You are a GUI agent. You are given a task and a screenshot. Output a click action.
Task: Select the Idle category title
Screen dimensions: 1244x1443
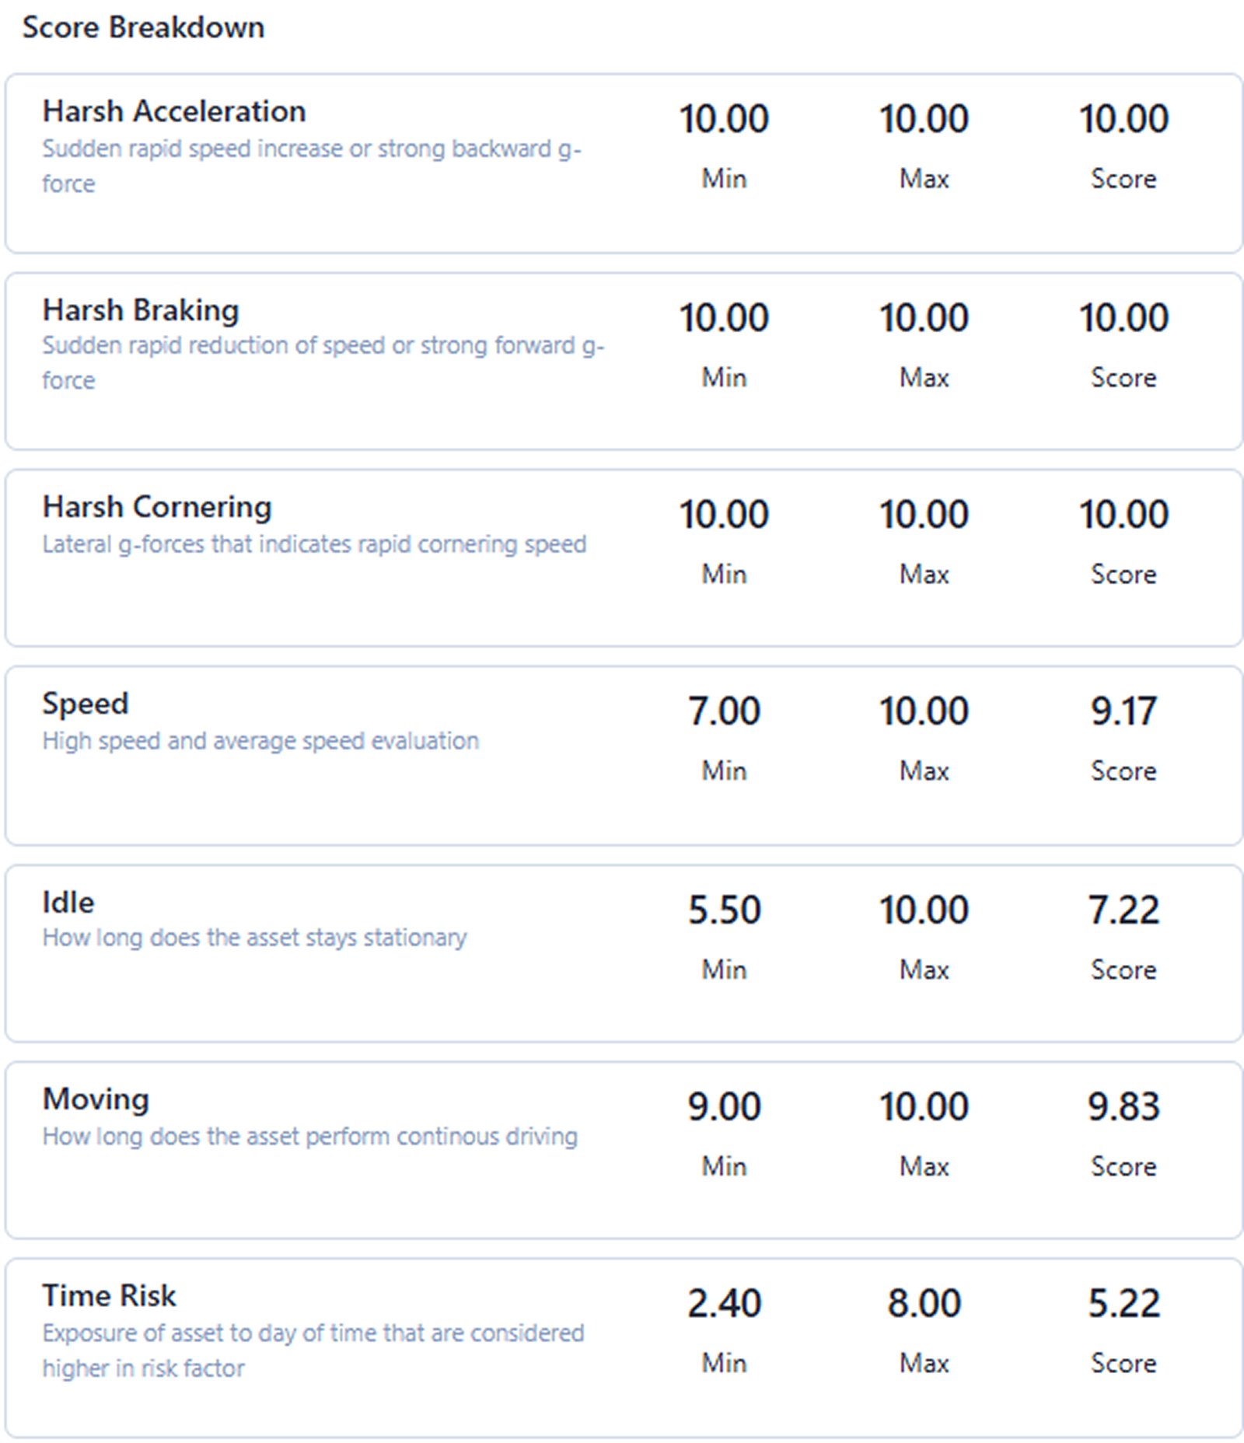(x=68, y=903)
